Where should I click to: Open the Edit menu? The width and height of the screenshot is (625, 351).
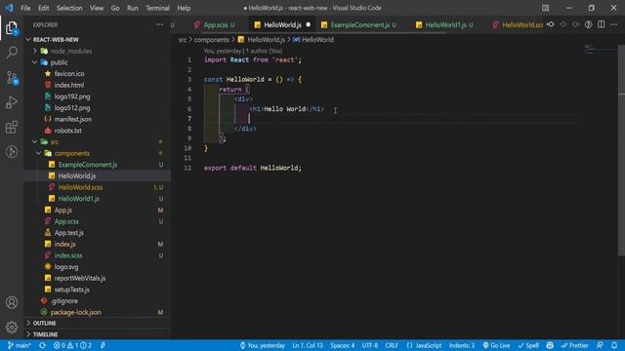[x=43, y=8]
